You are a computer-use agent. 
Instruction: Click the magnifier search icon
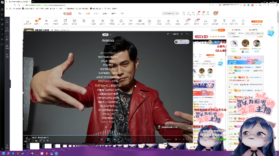(x=177, y=14)
